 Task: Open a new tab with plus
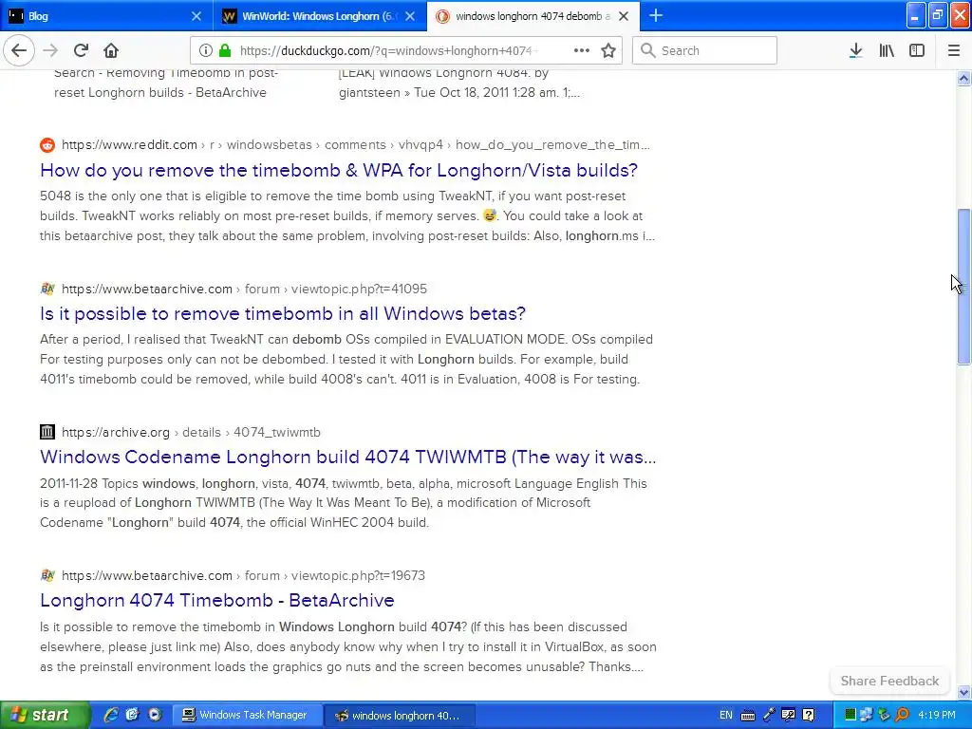click(x=655, y=15)
